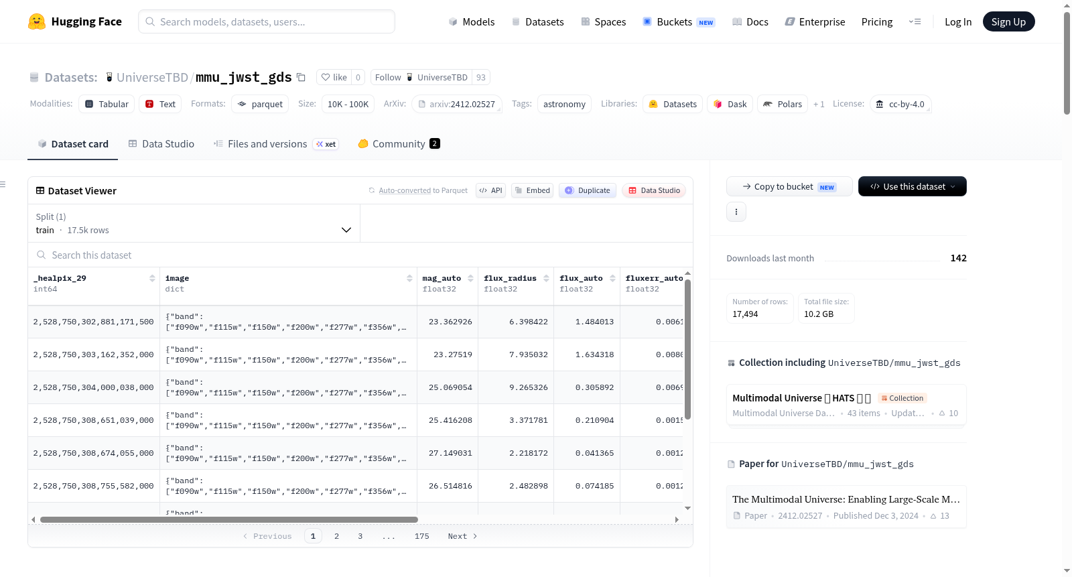Click the Search this dataset field
Screen dimensions: 1072x577
pyautogui.click(x=360, y=255)
